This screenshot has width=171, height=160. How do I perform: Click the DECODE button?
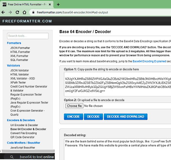(93, 117)
